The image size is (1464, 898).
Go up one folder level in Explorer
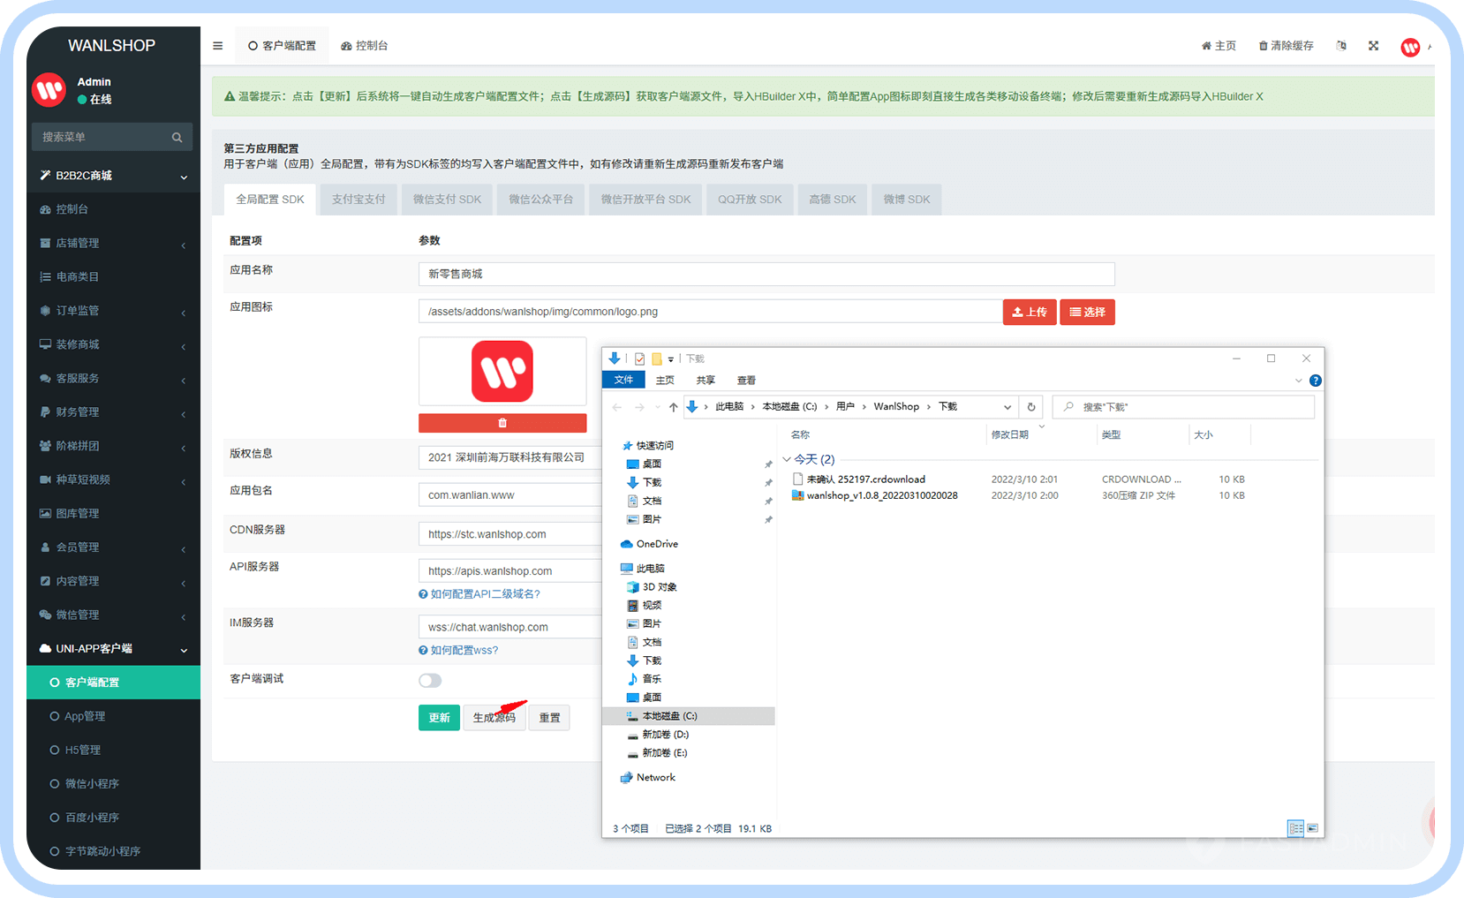click(674, 407)
